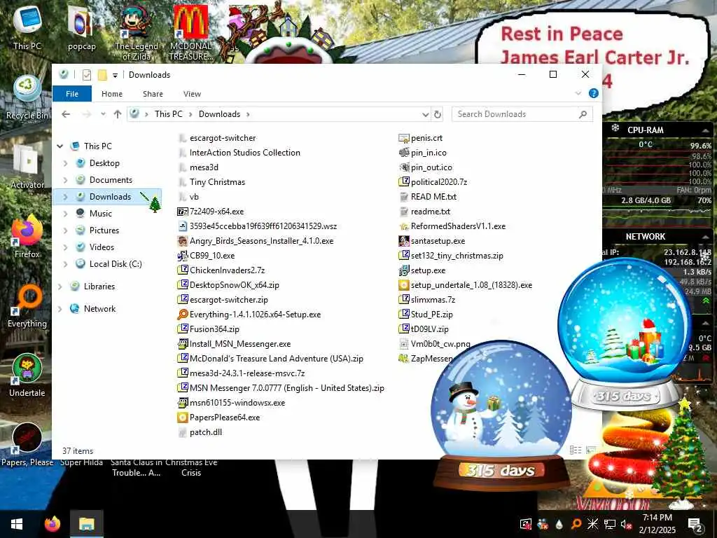Open the This PC desktop icon

point(27,27)
